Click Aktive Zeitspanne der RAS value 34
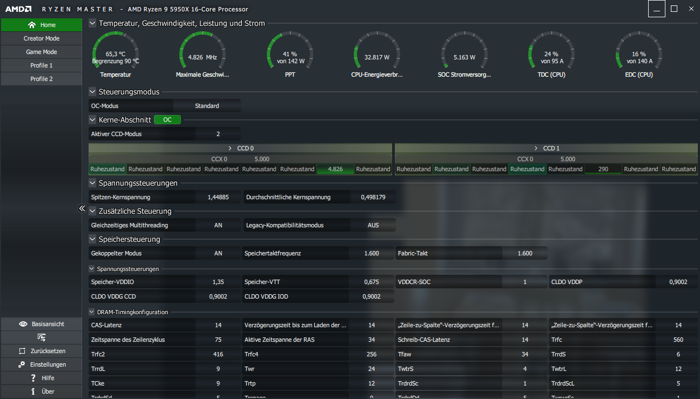Screen dimensions: 700x399 pyautogui.click(x=372, y=340)
